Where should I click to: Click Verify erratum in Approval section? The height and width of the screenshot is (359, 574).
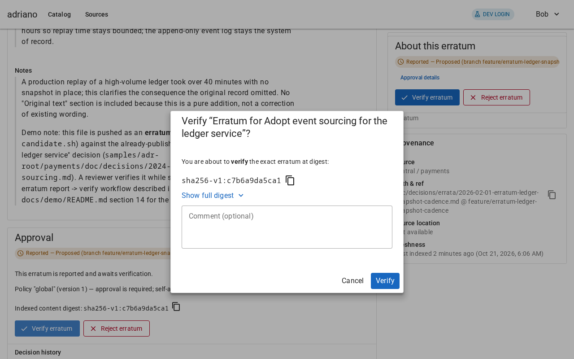(x=47, y=328)
